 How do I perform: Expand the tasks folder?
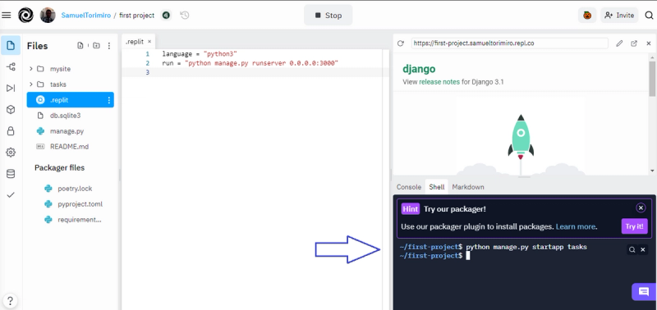(x=30, y=84)
